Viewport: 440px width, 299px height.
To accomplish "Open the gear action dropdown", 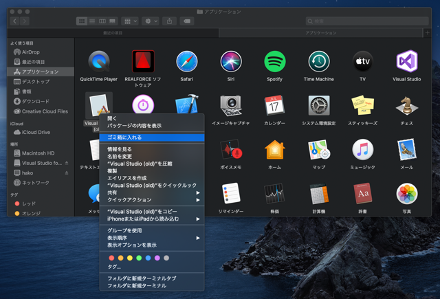I will (x=151, y=21).
